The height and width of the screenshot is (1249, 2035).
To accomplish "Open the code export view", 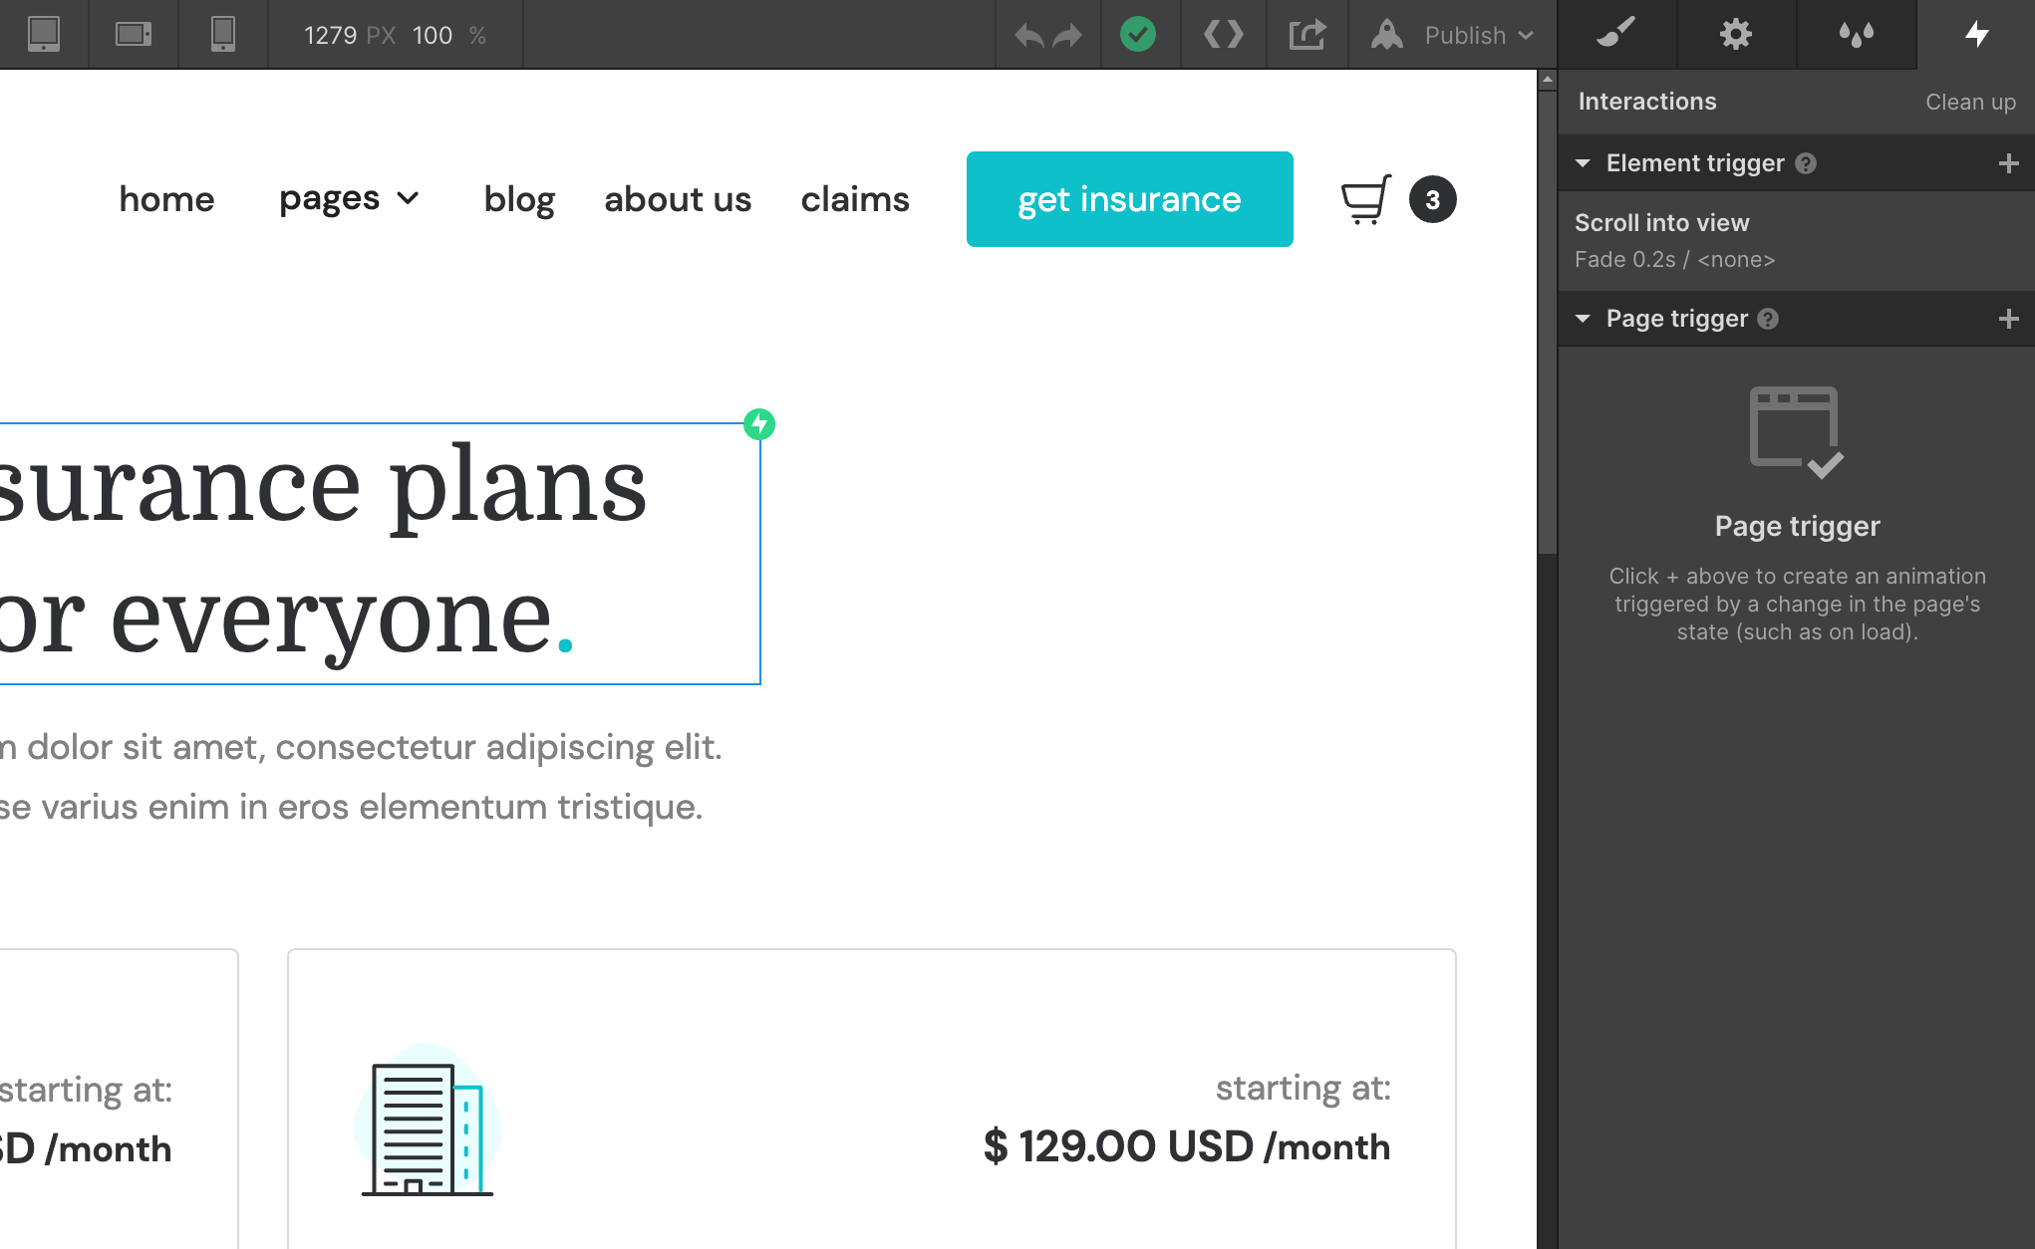I will (1224, 34).
